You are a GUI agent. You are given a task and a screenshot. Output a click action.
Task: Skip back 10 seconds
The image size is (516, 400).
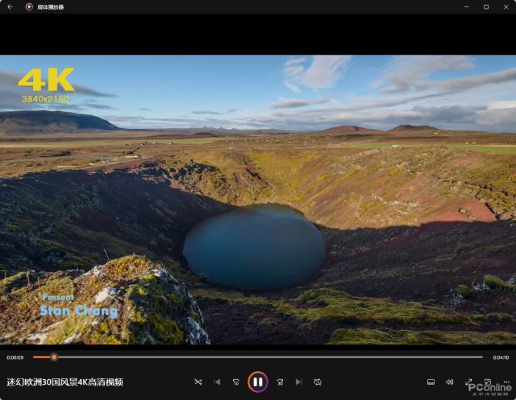coord(236,382)
